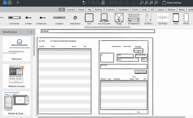Open the Welcome! wireframe thumbnail
This screenshot has width=193, height=118.
point(17,49)
